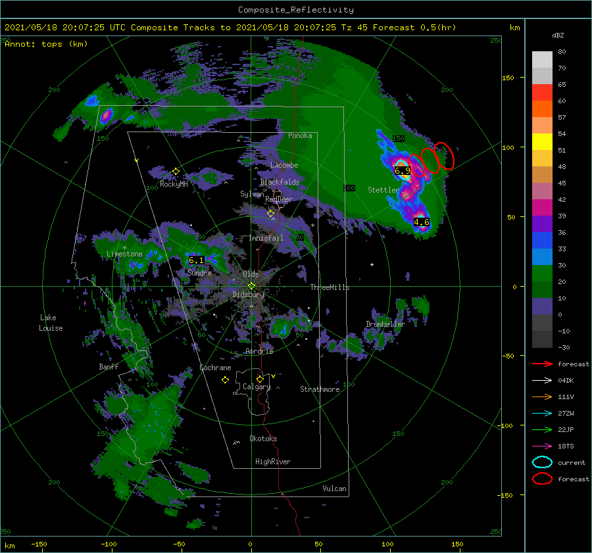Click the cyan current ellipse legend icon

coord(542,462)
